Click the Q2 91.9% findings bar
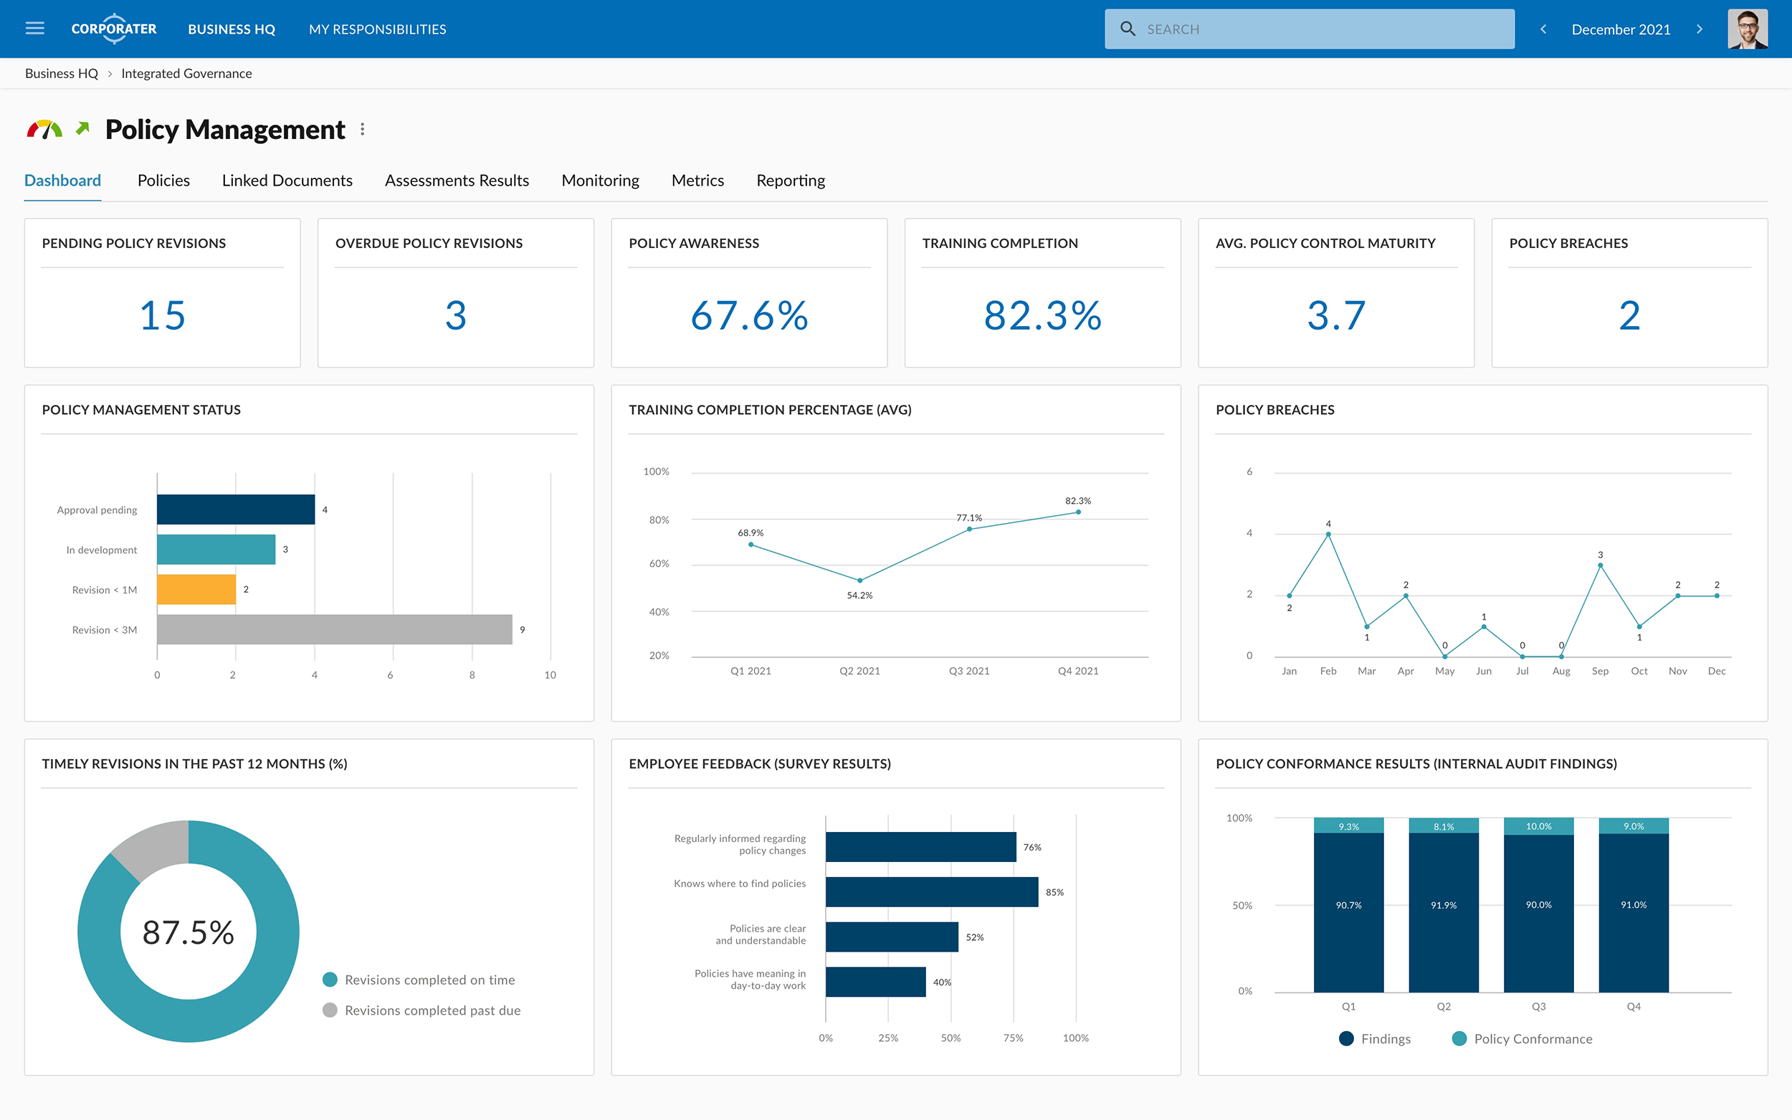Screen dimensions: 1792x1120 pyautogui.click(x=1443, y=913)
